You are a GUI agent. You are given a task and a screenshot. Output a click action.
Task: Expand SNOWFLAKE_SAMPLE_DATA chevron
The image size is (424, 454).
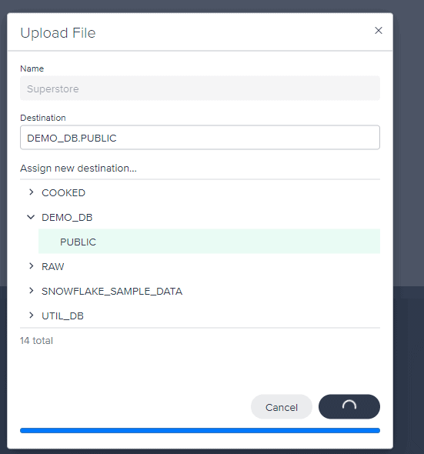tap(32, 291)
